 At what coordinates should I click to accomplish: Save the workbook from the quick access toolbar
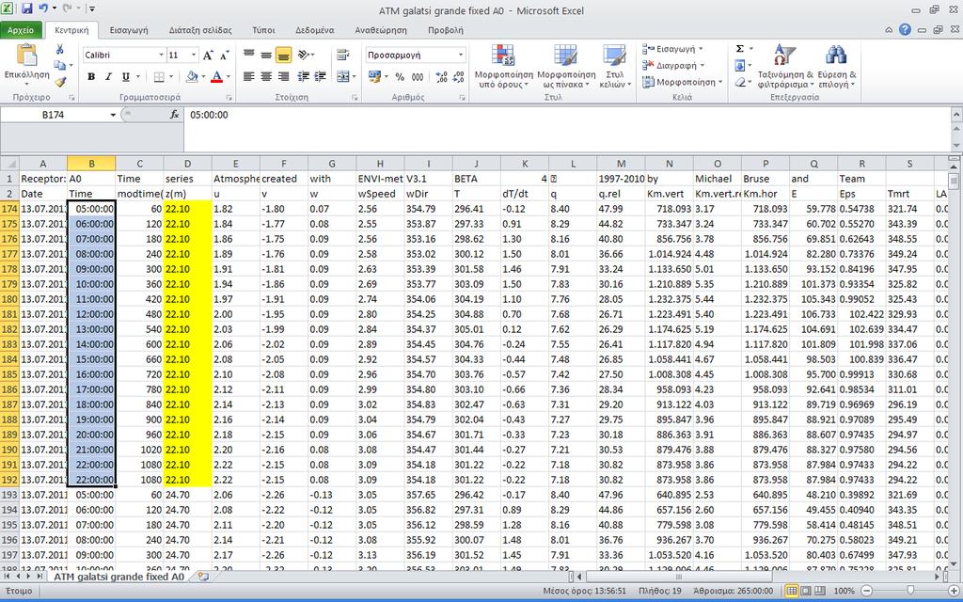click(27, 9)
